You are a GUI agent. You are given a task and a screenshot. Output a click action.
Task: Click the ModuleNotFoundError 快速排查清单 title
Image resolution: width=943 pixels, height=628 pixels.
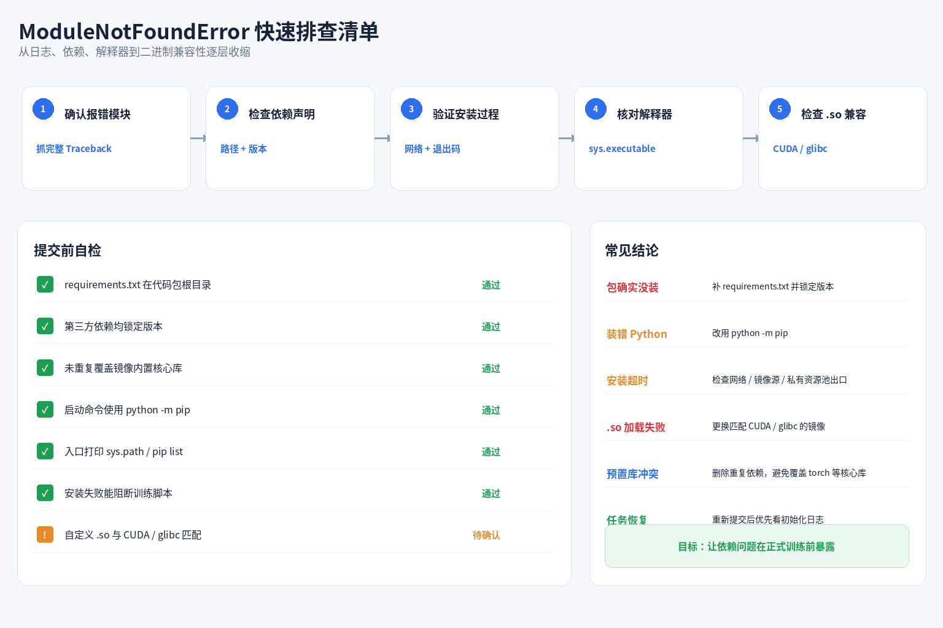pos(199,31)
